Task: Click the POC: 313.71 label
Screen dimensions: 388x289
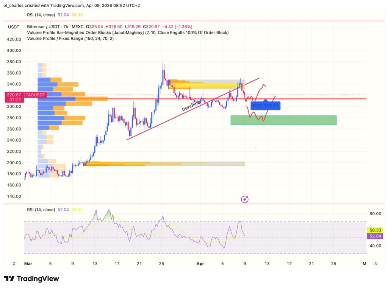Action: (265, 106)
